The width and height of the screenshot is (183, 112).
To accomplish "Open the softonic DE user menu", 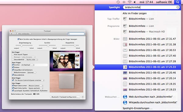I will (164, 2).
